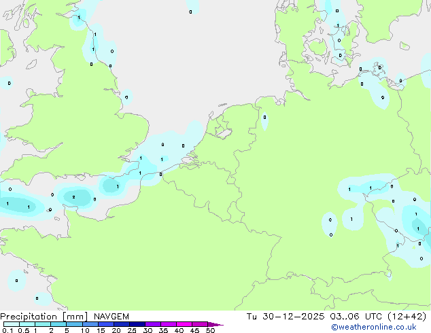This screenshot has width=431, height=333.
Task: Click the legend label '0.1'
Action: [7, 330]
